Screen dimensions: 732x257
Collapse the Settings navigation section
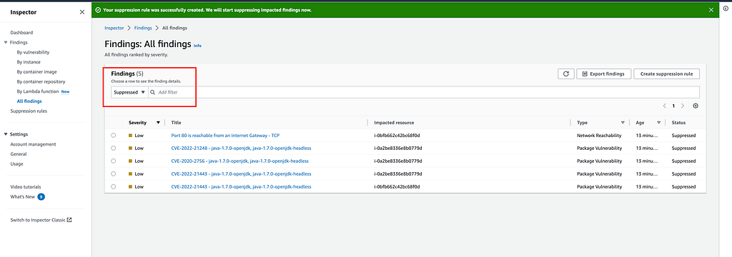tap(5, 134)
